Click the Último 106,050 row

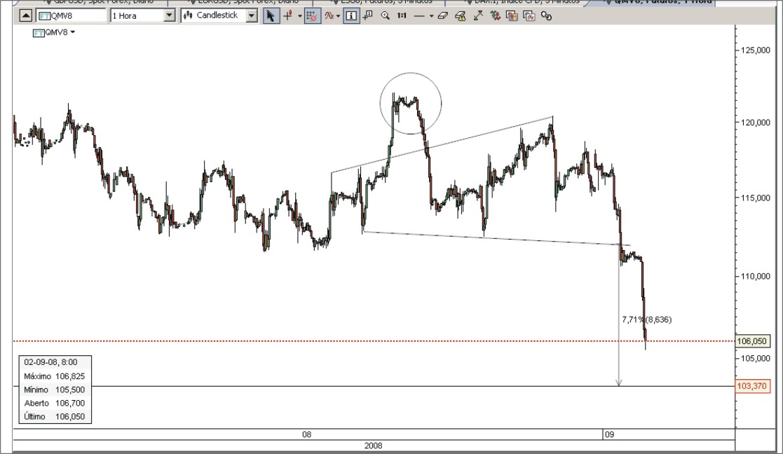[55, 417]
